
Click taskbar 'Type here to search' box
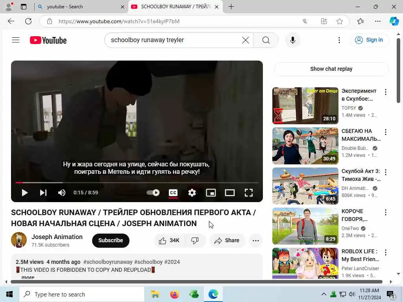pyautogui.click(x=82, y=294)
